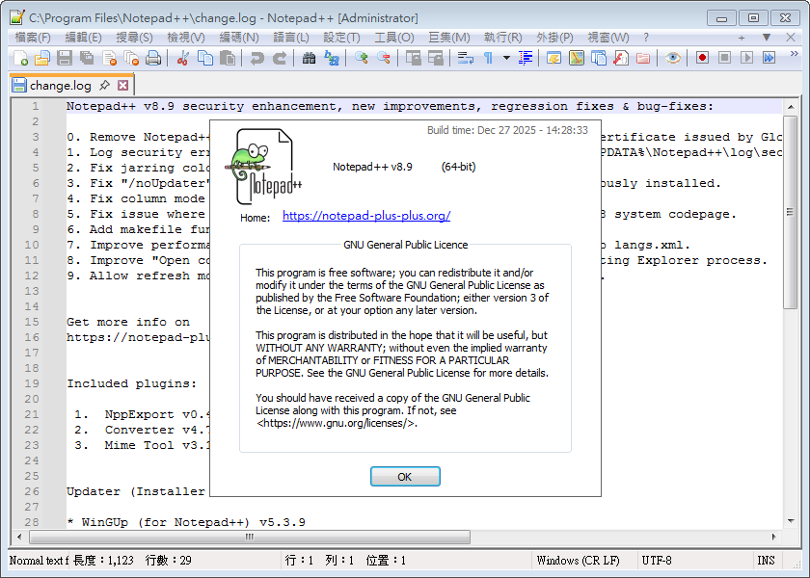The height and width of the screenshot is (578, 810).
Task: Toggle the Indent guide icon
Action: coord(525,58)
